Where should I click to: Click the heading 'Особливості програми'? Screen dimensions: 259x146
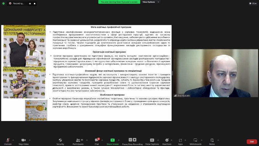(x=112, y=95)
